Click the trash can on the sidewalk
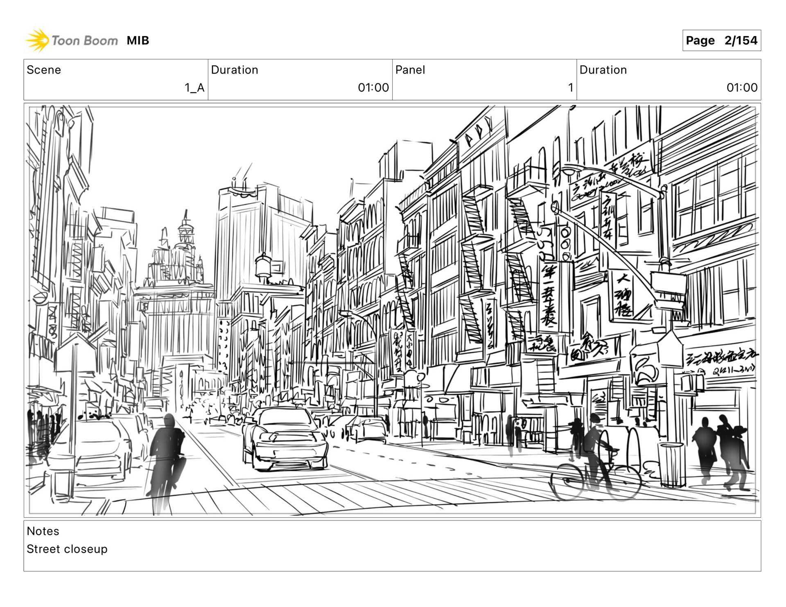The image size is (786, 607). pos(671,464)
